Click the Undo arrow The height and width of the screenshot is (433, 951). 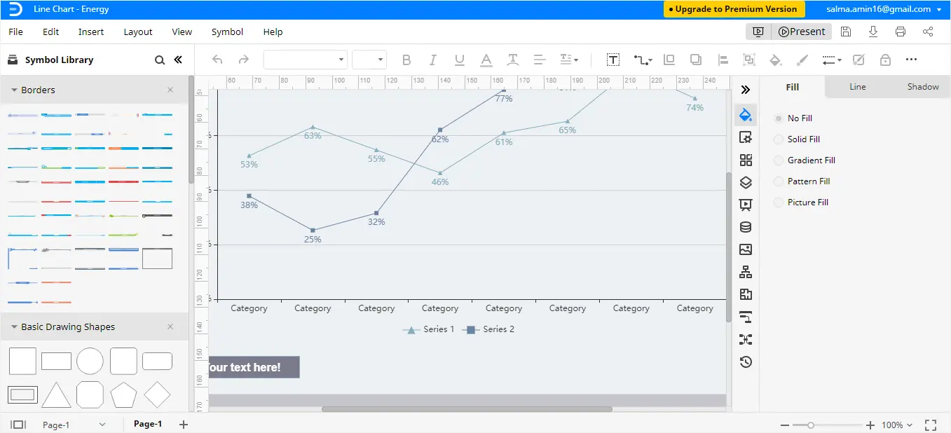click(217, 60)
